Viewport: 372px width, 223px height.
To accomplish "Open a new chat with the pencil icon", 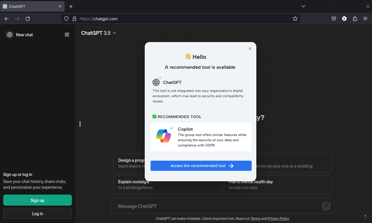I will pos(67,35).
